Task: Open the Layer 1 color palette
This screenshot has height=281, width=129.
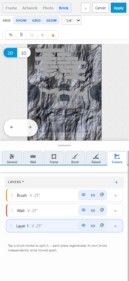Action: click(102, 226)
